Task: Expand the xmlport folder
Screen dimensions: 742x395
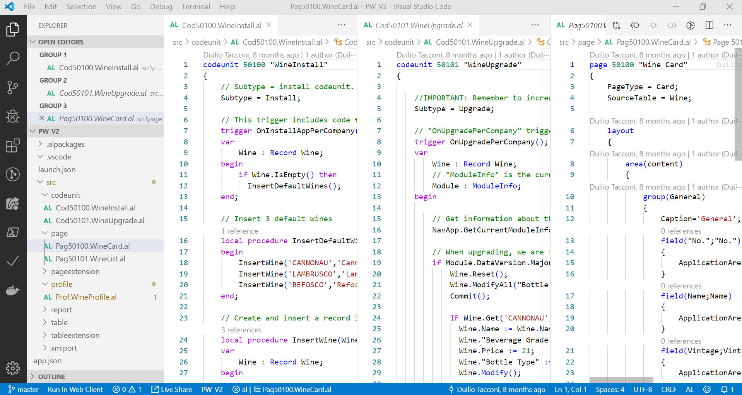Action: pos(95,348)
